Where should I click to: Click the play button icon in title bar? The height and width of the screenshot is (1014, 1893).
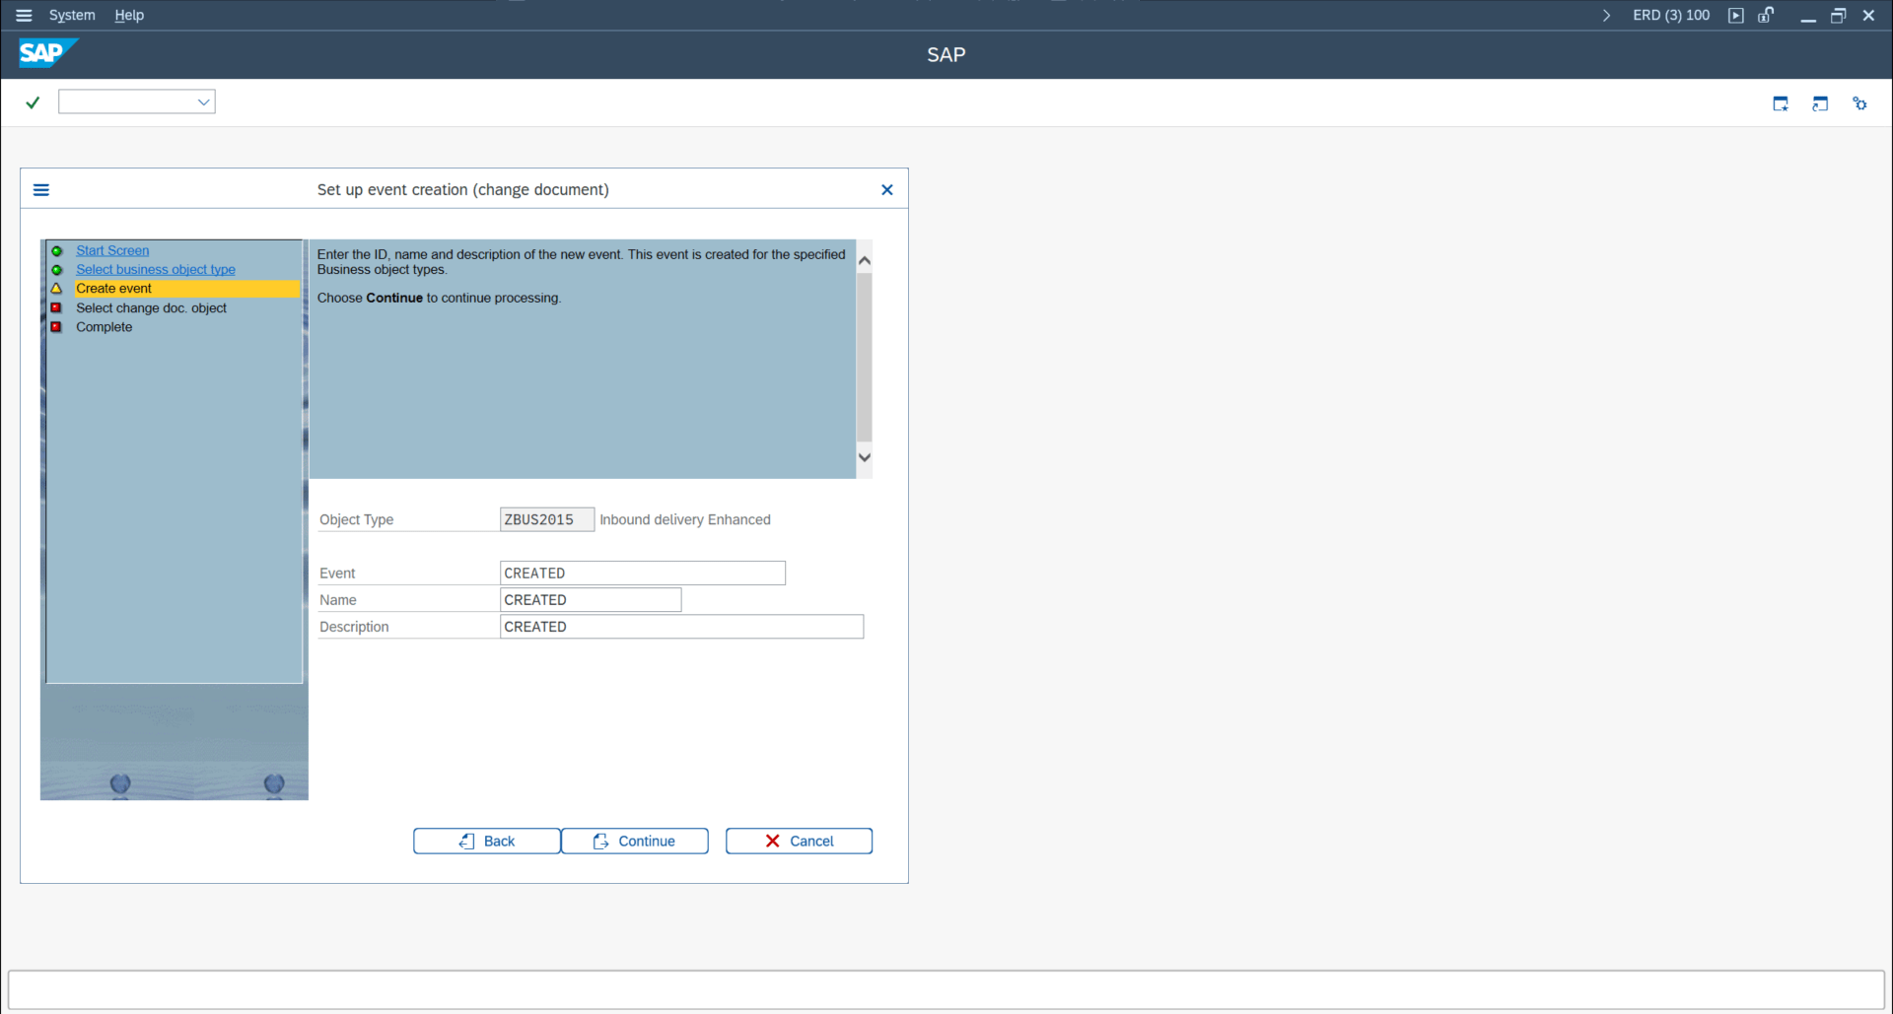click(x=1736, y=15)
